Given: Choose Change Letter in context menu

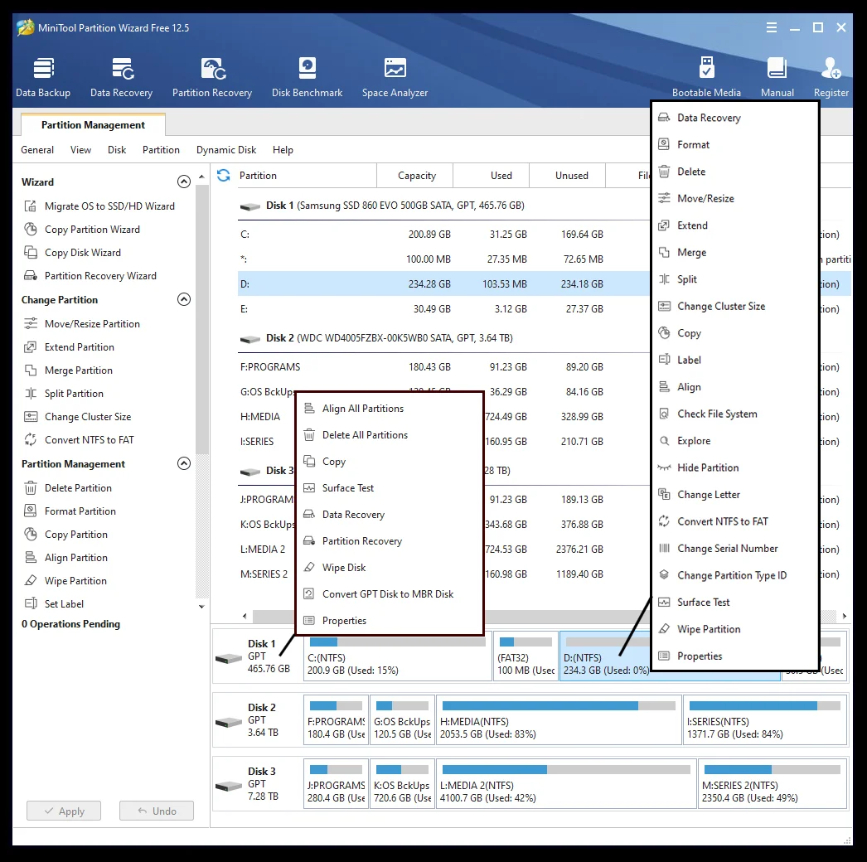Looking at the screenshot, I should pyautogui.click(x=735, y=495).
